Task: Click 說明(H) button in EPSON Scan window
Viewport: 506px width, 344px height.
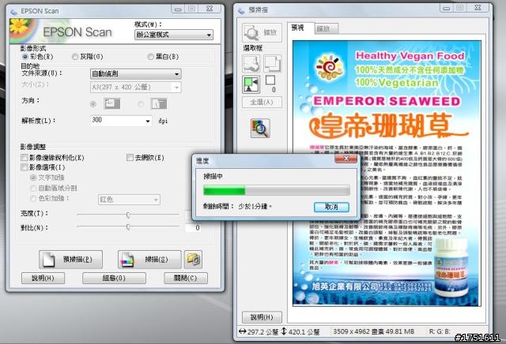Action: (43, 278)
